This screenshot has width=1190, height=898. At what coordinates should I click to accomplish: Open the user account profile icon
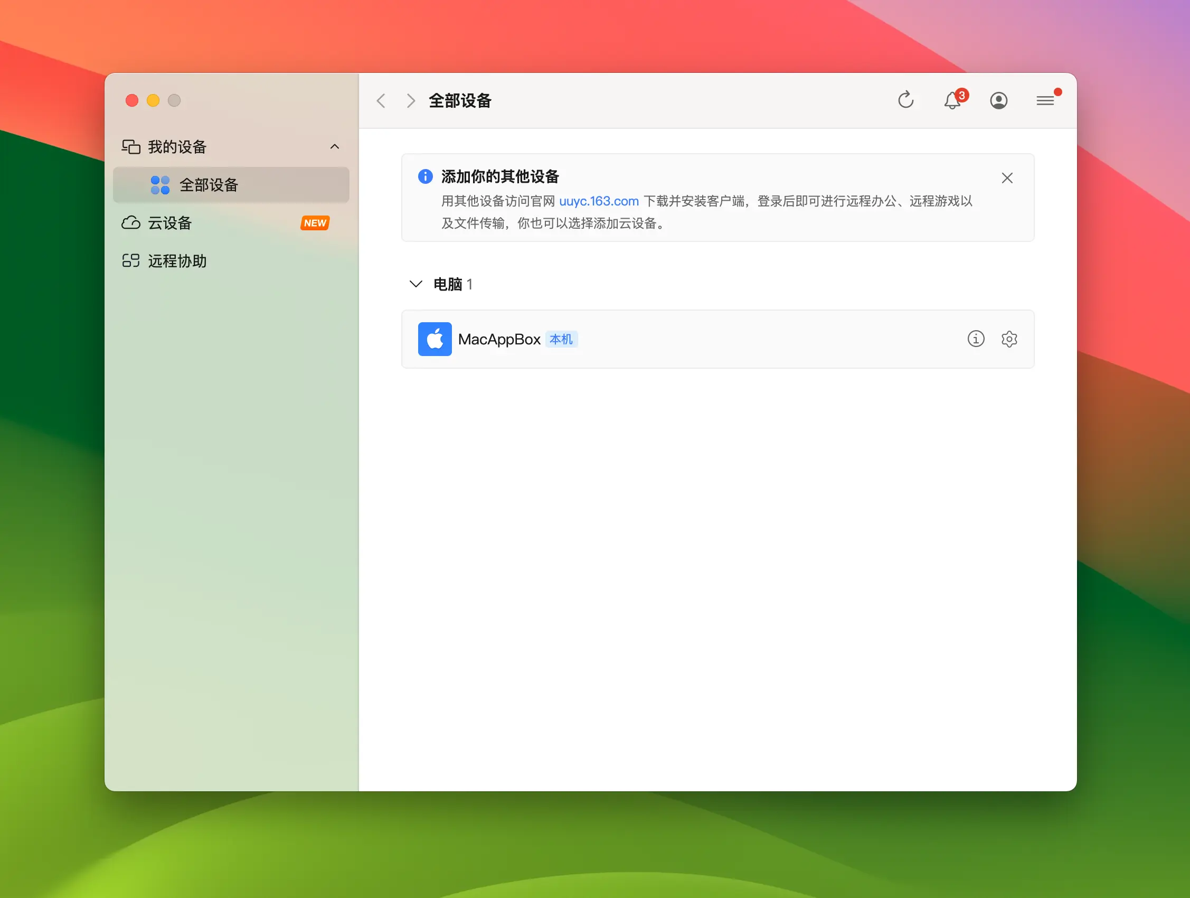coord(998,101)
